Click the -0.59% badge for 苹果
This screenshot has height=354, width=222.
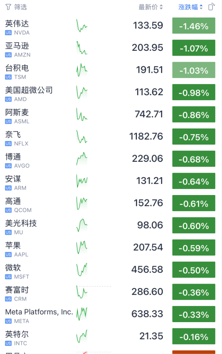194,248
